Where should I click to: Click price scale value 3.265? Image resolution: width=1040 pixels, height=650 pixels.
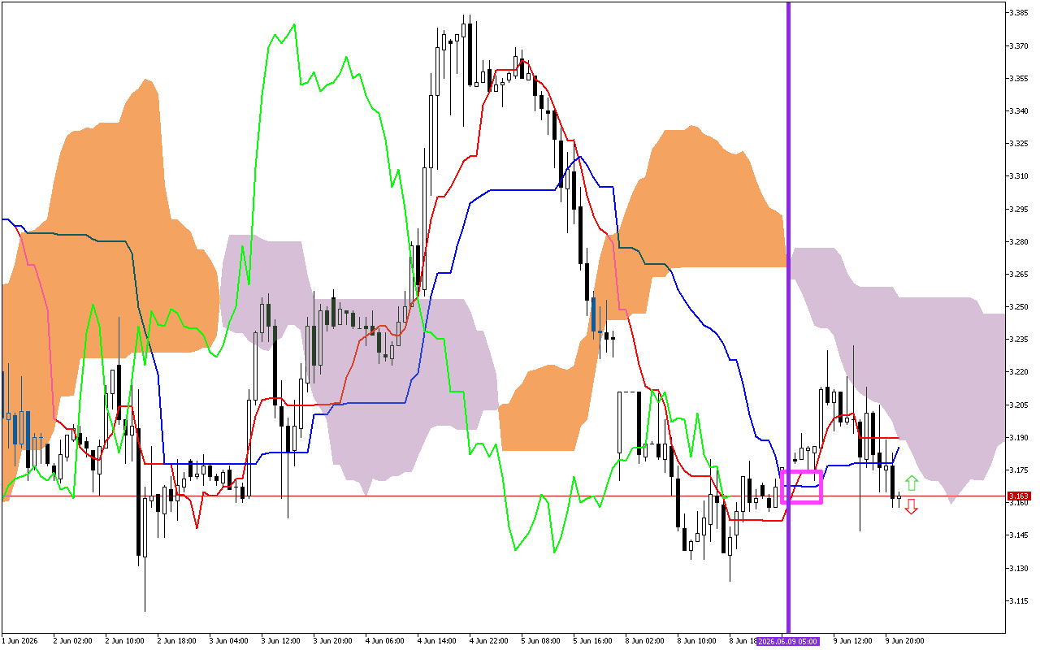(1019, 274)
